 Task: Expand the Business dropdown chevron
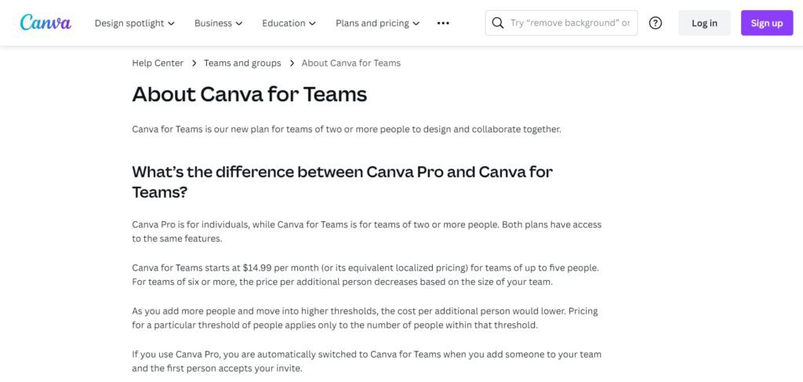click(239, 24)
